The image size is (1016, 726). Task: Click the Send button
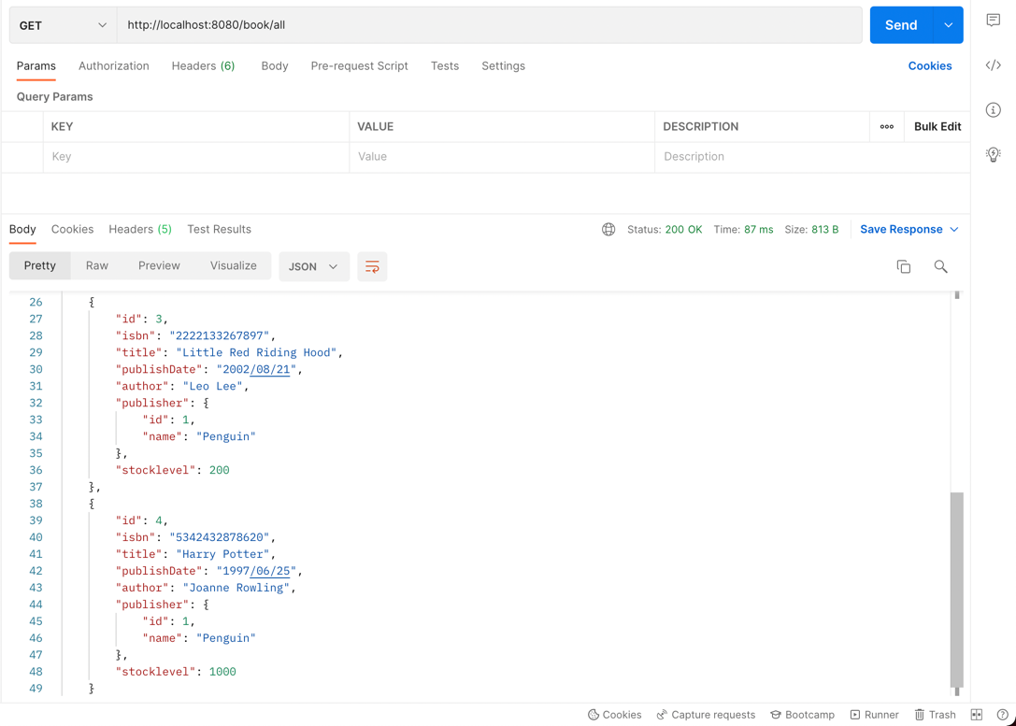tap(901, 25)
